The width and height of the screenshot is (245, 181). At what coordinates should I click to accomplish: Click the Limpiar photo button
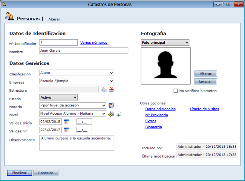pyautogui.click(x=205, y=81)
